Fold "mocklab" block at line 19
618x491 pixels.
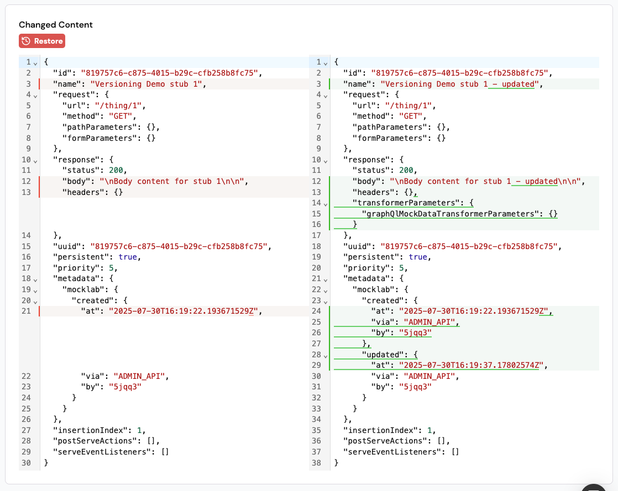[35, 291]
